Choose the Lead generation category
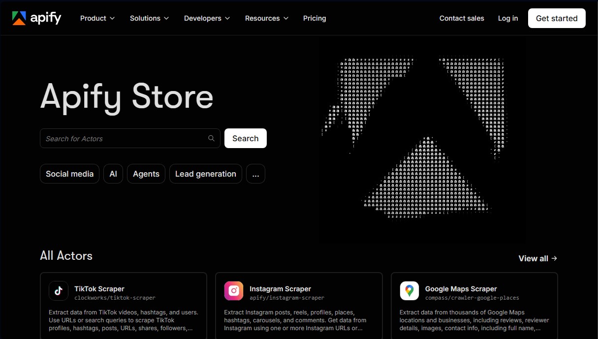598x339 pixels. pos(206,174)
